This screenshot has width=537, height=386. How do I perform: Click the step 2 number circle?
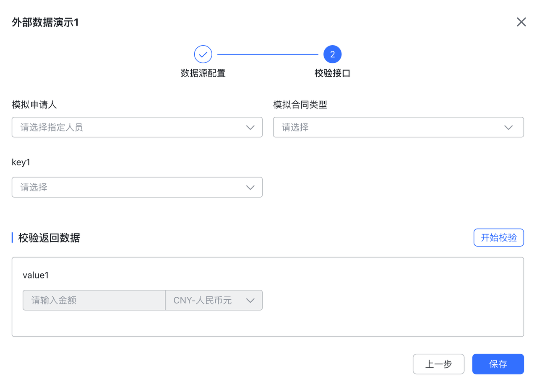(332, 54)
